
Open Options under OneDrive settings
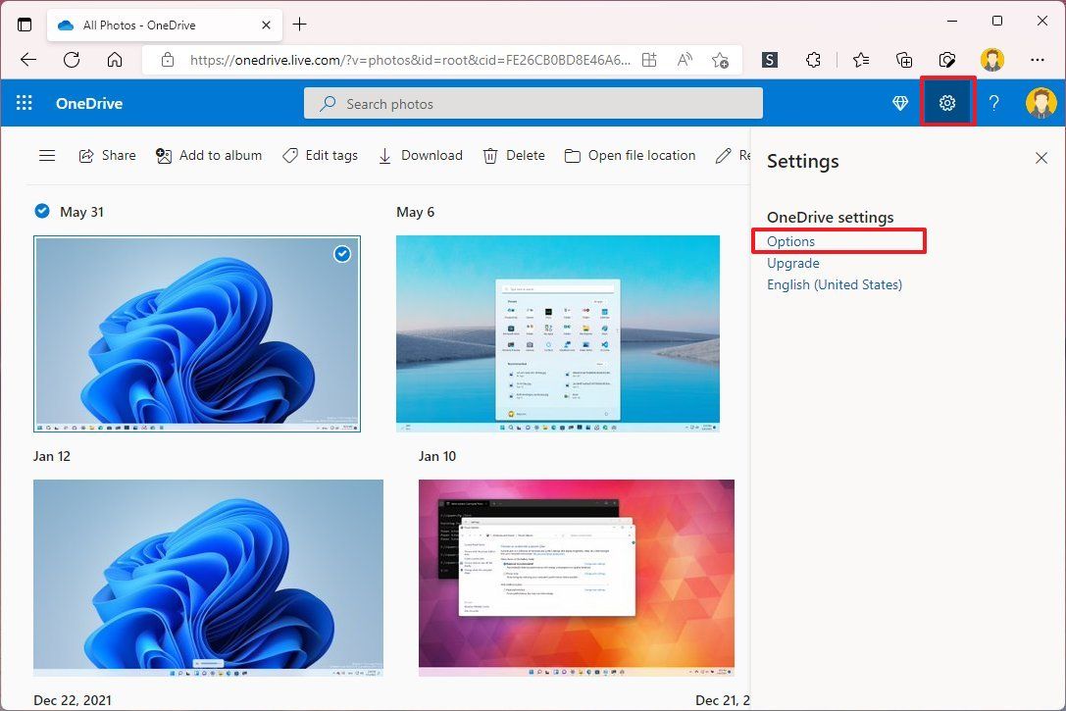[x=789, y=241]
